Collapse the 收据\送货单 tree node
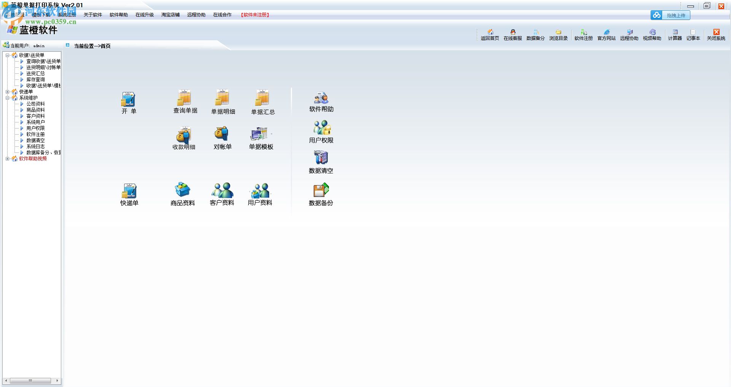The image size is (731, 387). point(7,55)
